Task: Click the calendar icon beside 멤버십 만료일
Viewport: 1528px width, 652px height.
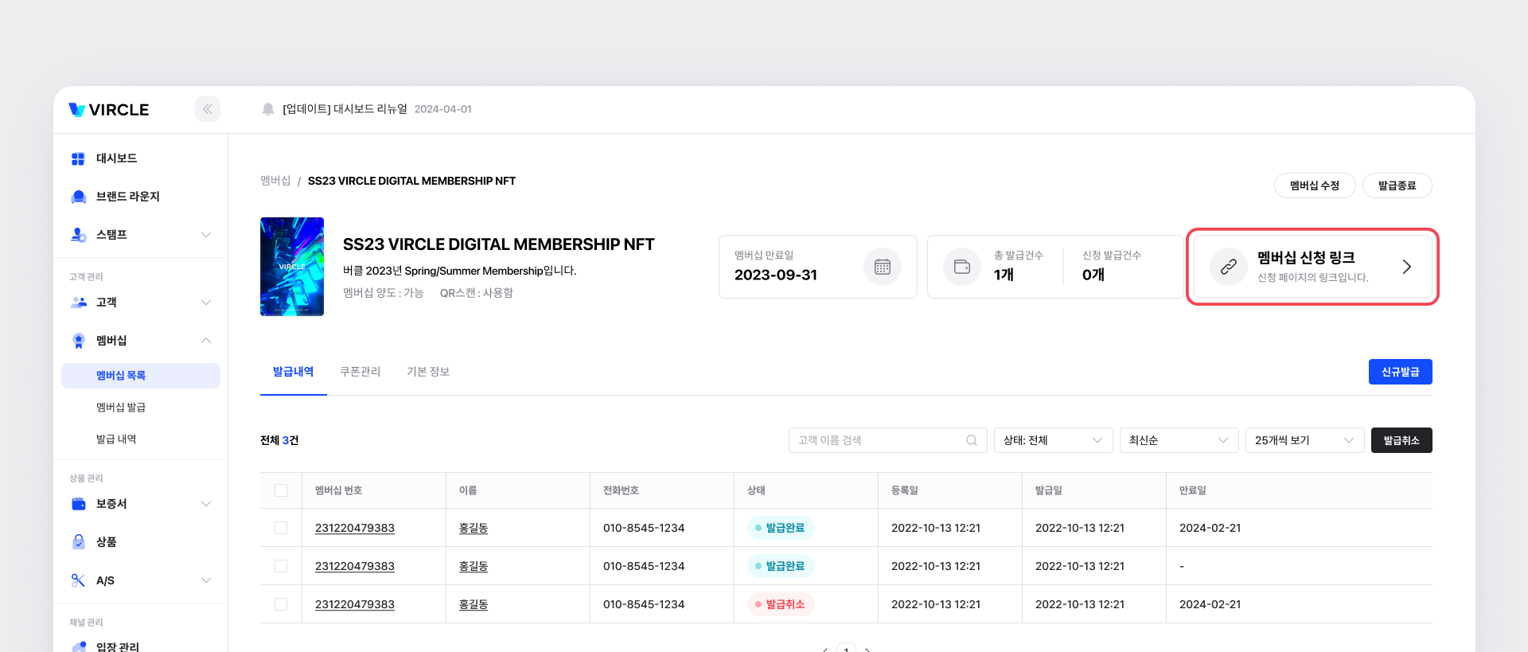Action: 883,267
